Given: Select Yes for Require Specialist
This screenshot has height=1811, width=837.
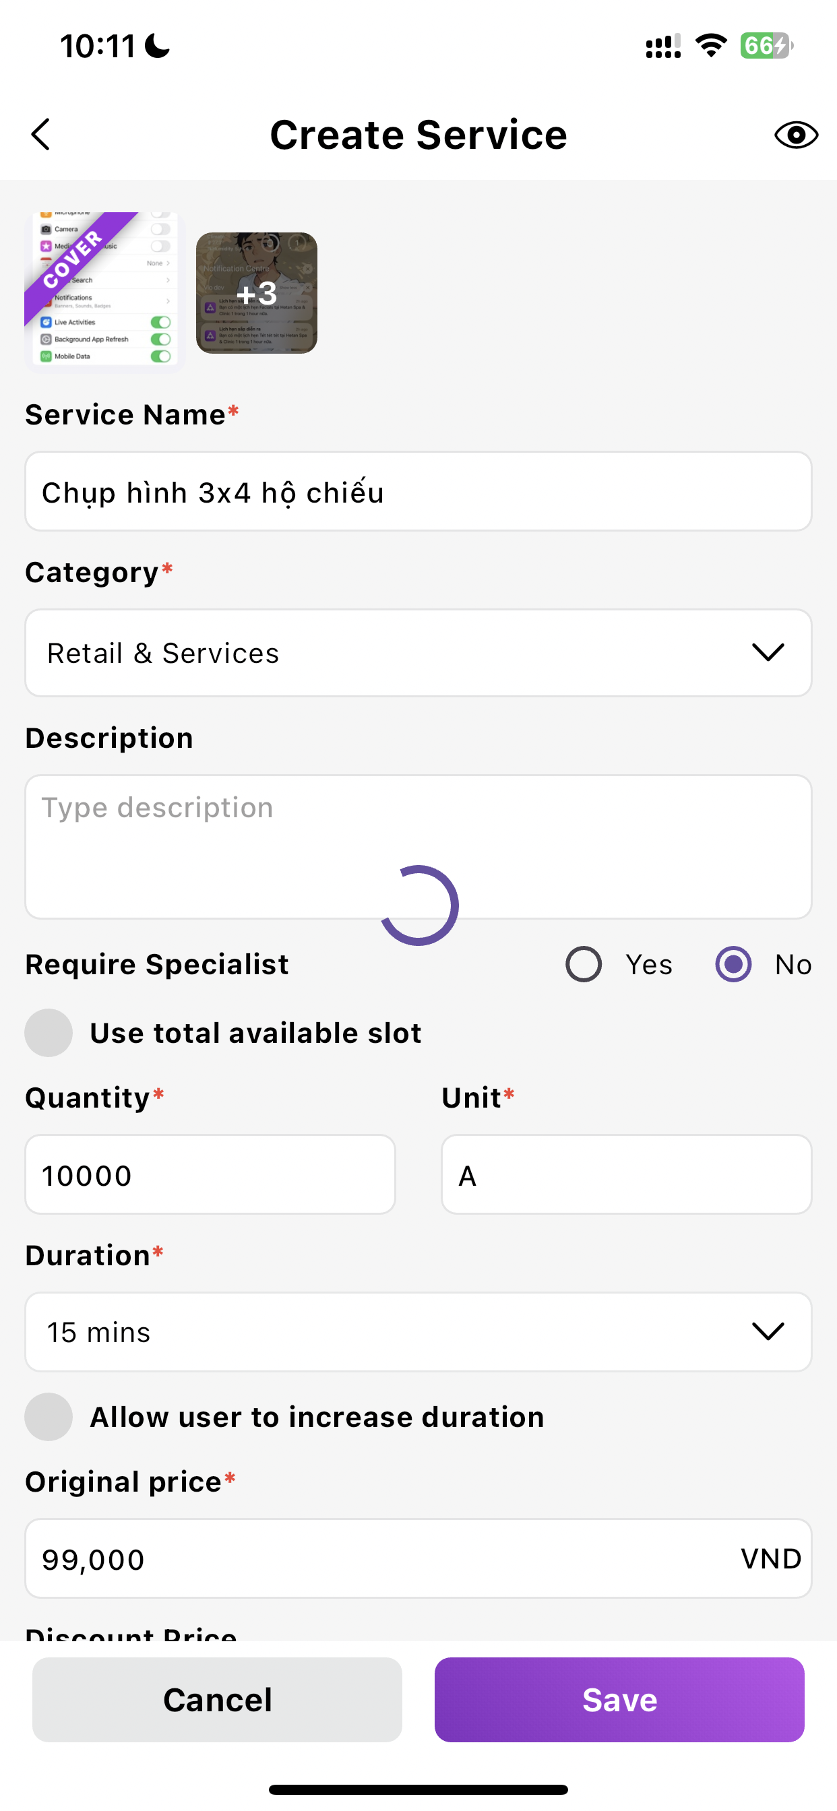Looking at the screenshot, I should pyautogui.click(x=584, y=964).
